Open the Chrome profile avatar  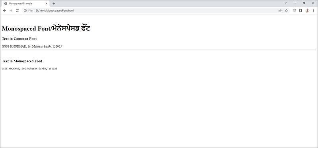click(307, 11)
